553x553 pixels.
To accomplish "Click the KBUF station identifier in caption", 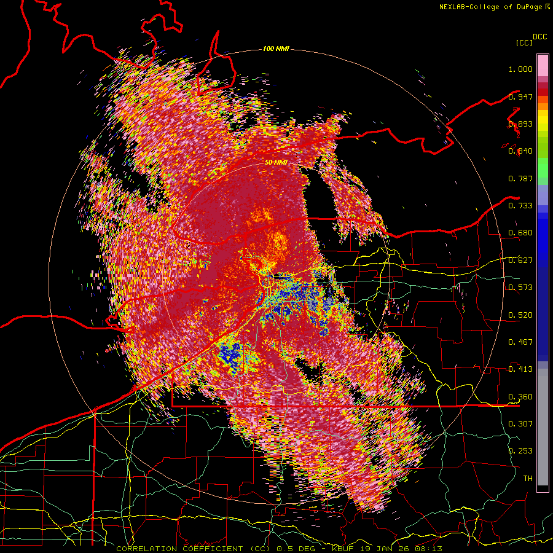I will [x=342, y=549].
